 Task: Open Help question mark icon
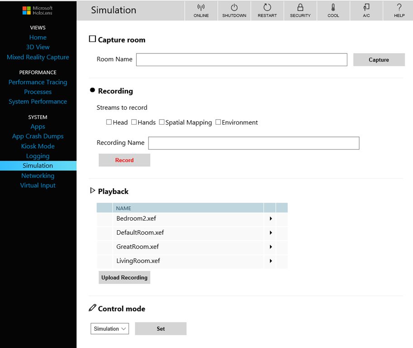[x=399, y=8]
